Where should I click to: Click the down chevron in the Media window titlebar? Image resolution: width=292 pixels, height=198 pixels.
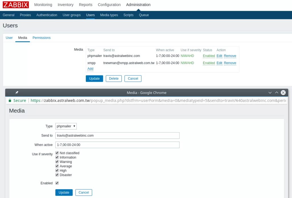[x=270, y=93]
